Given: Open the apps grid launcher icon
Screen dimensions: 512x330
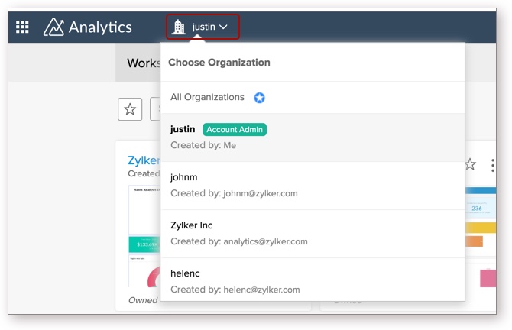Looking at the screenshot, I should [x=22, y=27].
